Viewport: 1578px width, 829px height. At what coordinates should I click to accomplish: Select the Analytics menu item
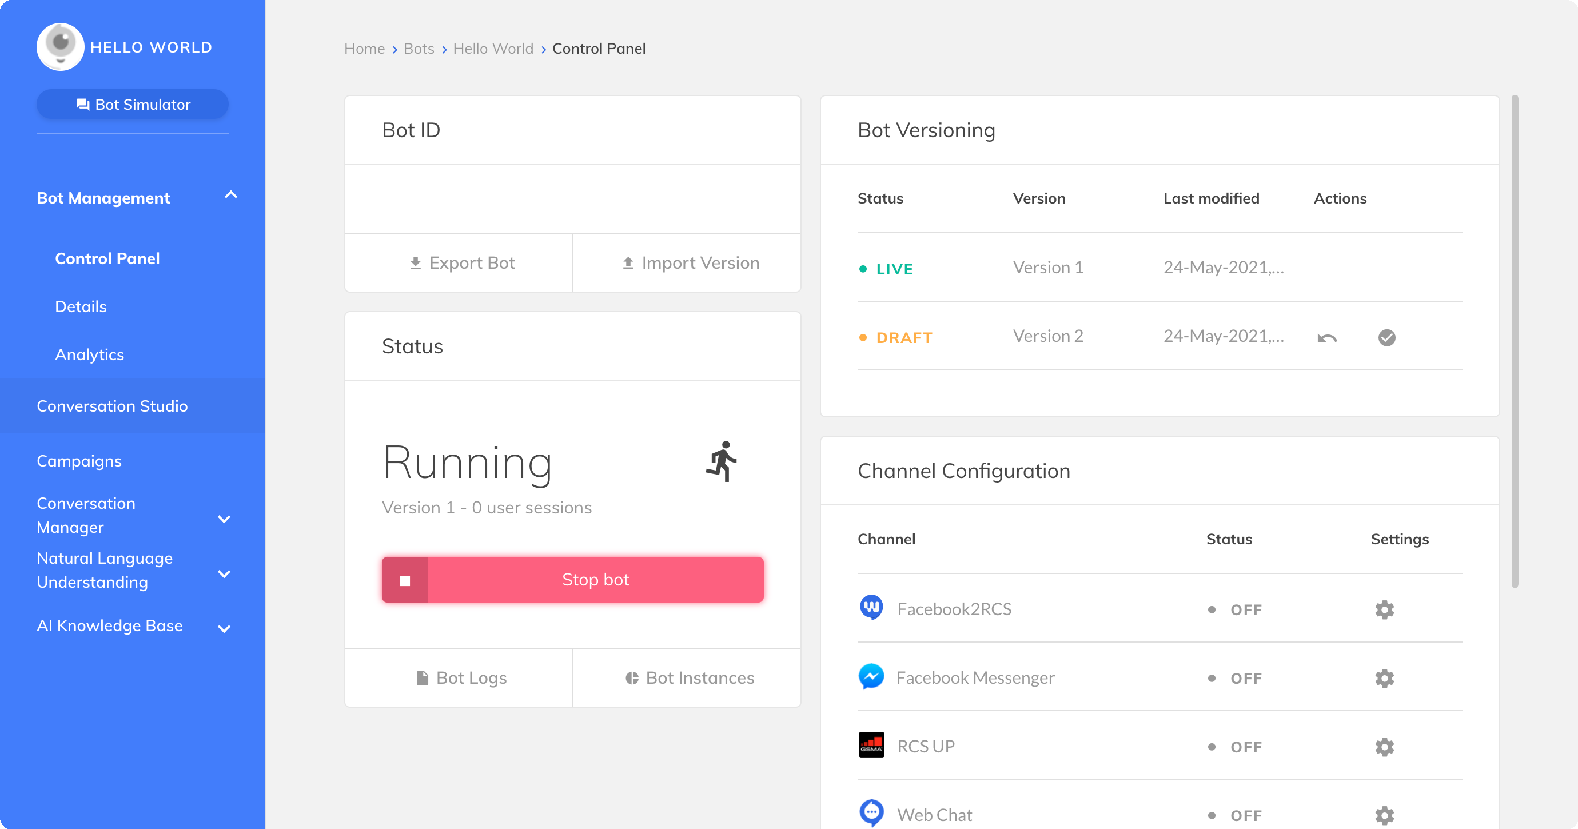tap(90, 354)
